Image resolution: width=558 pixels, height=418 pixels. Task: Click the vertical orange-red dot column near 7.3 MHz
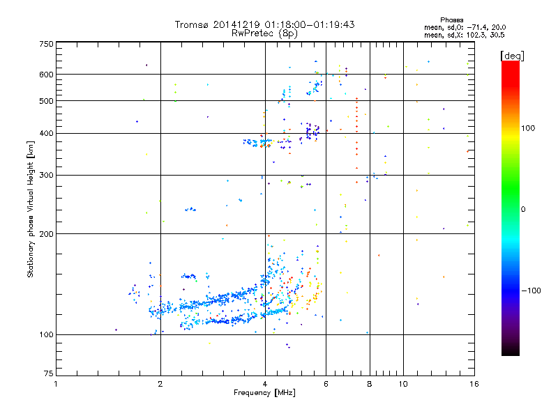pyautogui.click(x=356, y=140)
